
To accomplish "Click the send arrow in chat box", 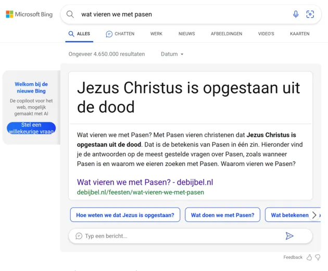I will 289,236.
